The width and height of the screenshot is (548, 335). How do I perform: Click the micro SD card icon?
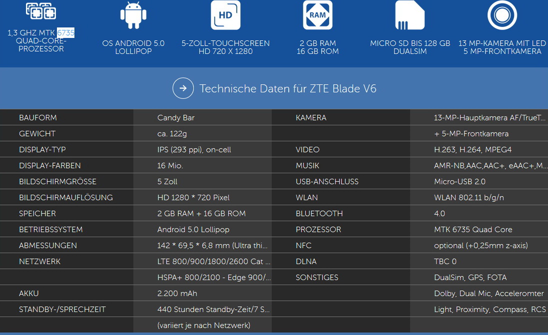click(410, 15)
